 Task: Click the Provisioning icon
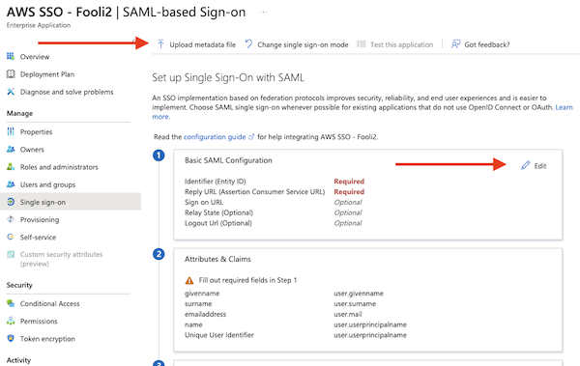[x=11, y=219]
